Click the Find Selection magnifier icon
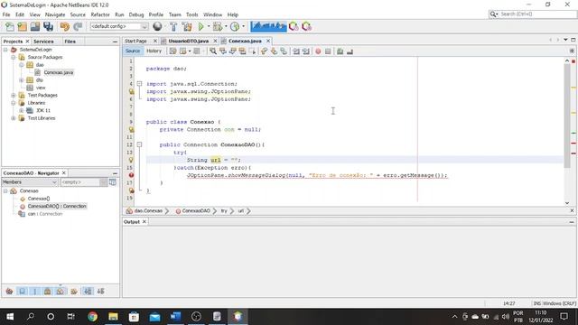Image resolution: width=578 pixels, height=325 pixels. pos(213,51)
